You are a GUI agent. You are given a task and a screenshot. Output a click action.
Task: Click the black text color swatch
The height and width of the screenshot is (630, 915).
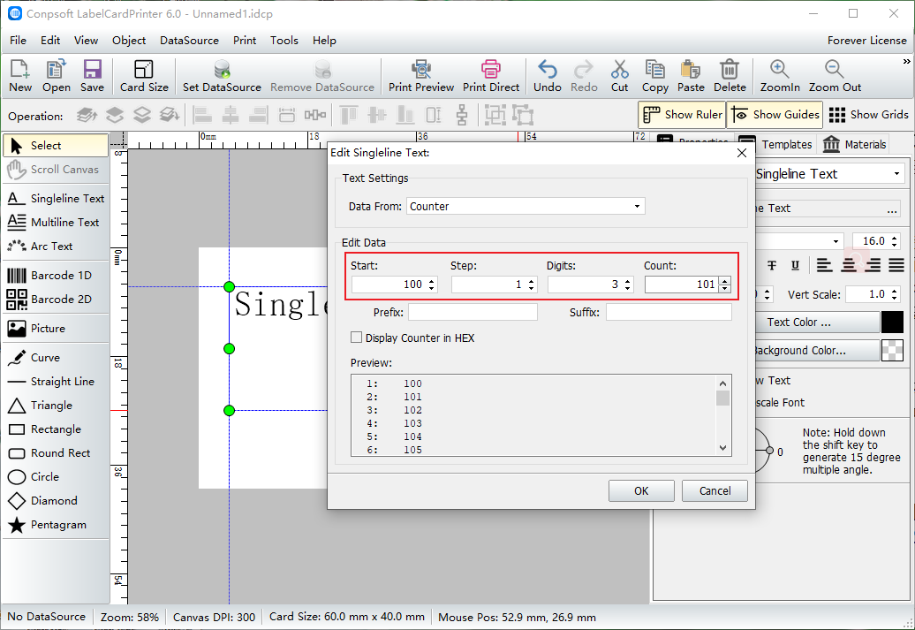[x=892, y=323]
